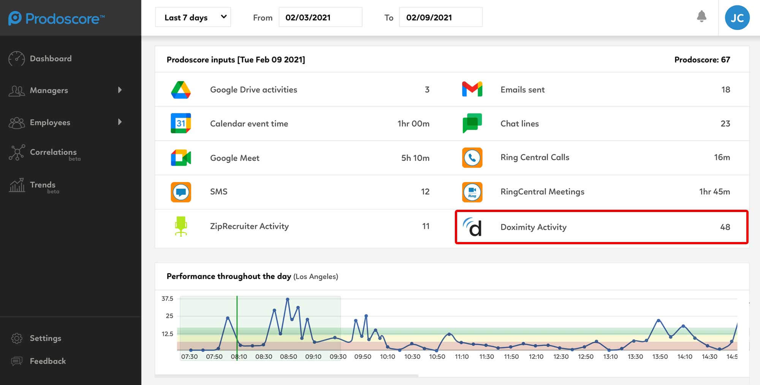Click Prodoscore inputs Tue Feb 09 2021 heading
The image size is (760, 385).
tap(236, 60)
